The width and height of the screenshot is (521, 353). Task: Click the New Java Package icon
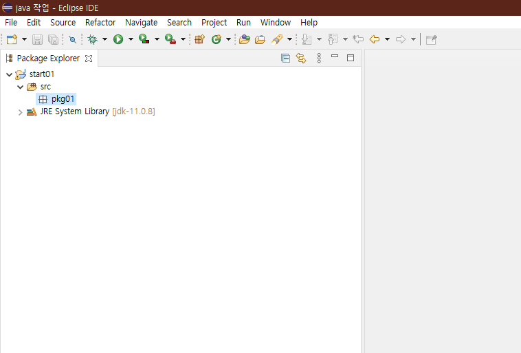click(200, 39)
